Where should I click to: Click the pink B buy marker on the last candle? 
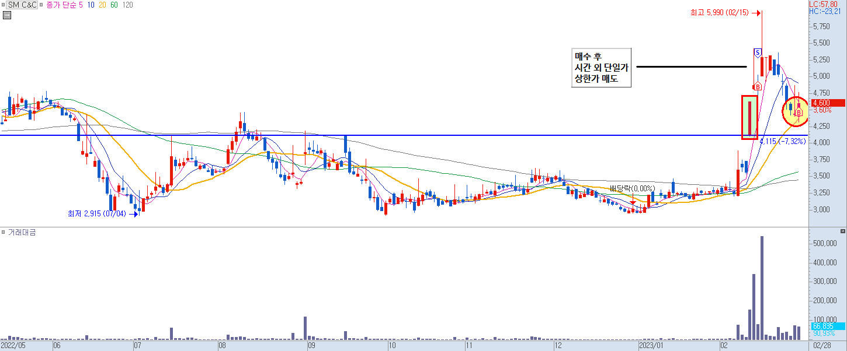pyautogui.click(x=799, y=112)
